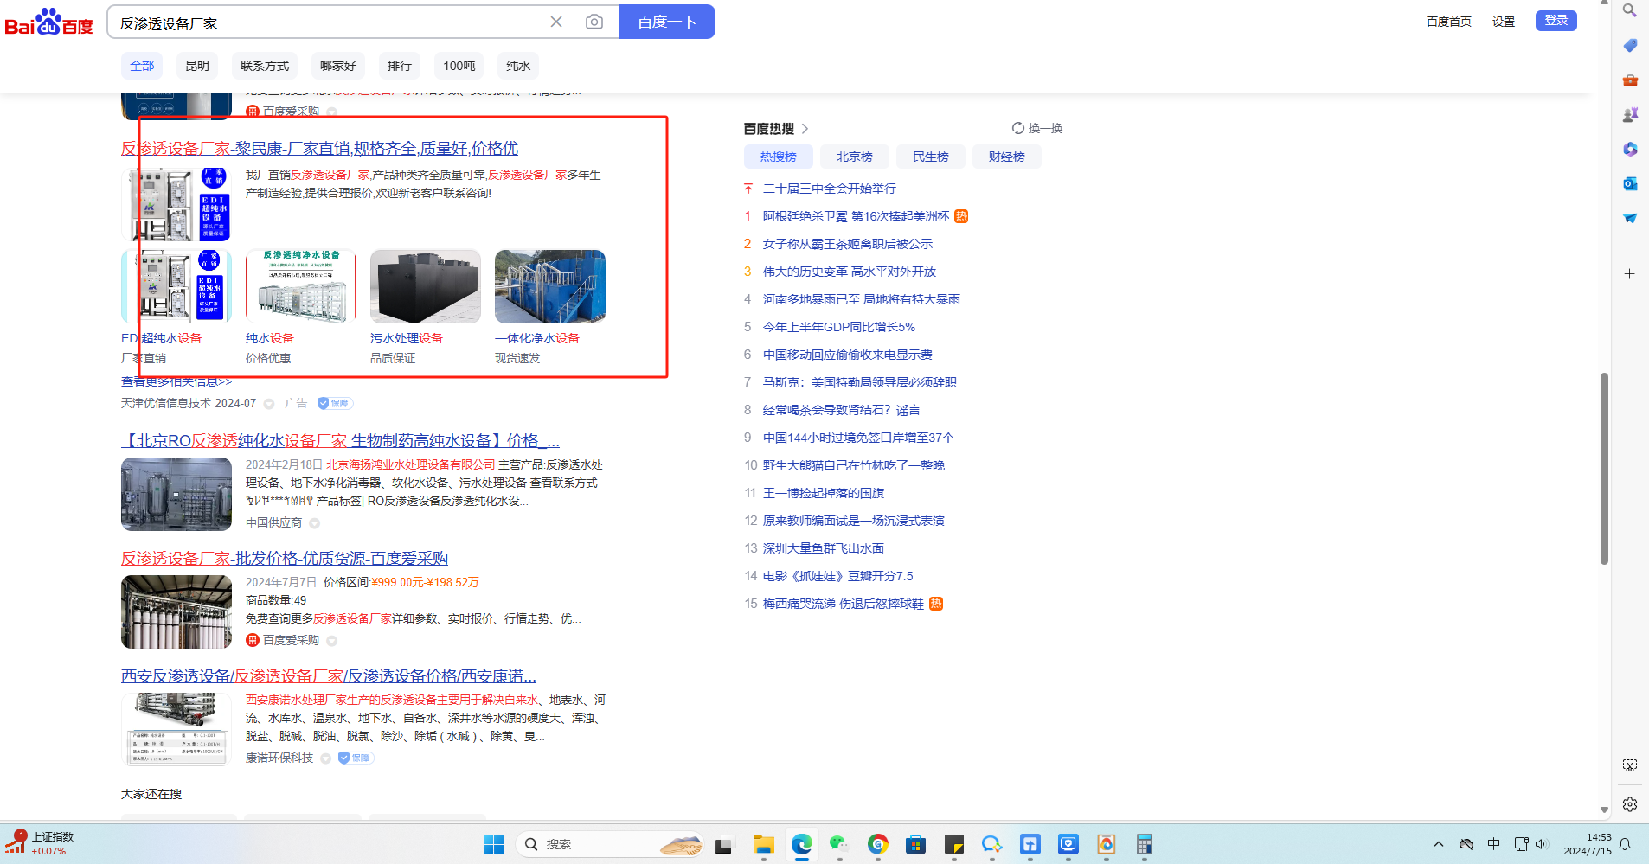Show hidden system tray icons
The height and width of the screenshot is (864, 1649).
(x=1438, y=844)
